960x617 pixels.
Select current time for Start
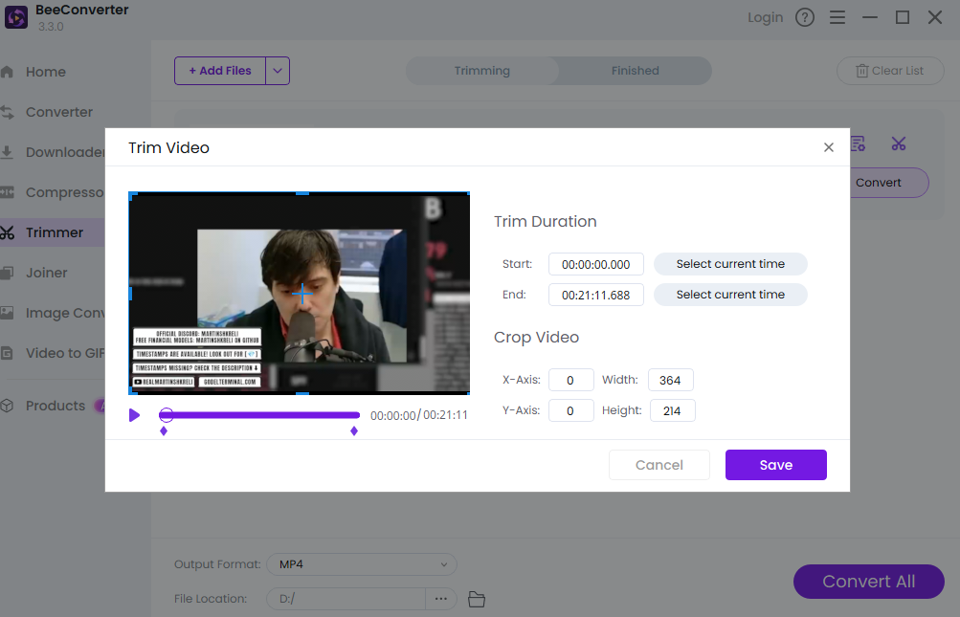tap(730, 264)
